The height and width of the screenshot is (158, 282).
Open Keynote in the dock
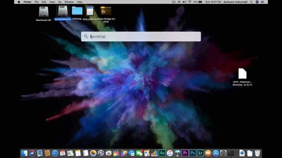[177, 153]
